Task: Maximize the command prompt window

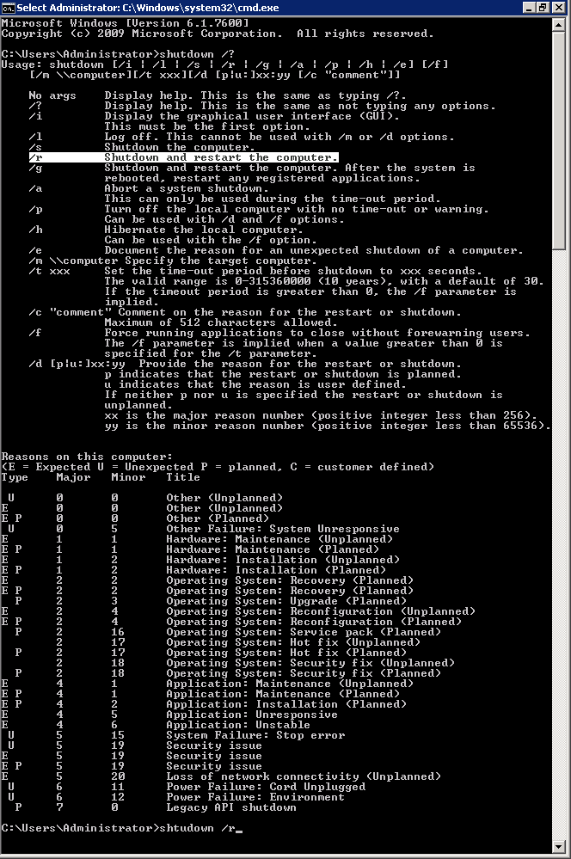Action: (543, 7)
